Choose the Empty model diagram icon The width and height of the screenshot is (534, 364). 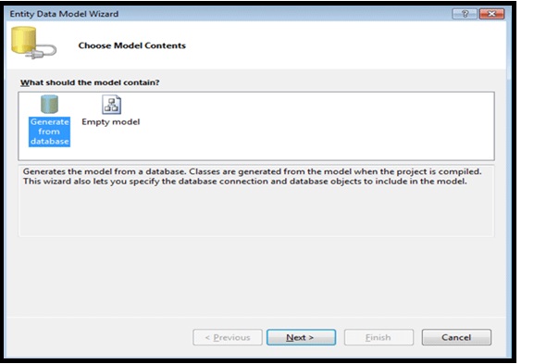111,105
